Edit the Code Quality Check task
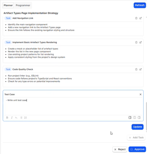Viewport: 147px width, 154px height. point(140,69)
